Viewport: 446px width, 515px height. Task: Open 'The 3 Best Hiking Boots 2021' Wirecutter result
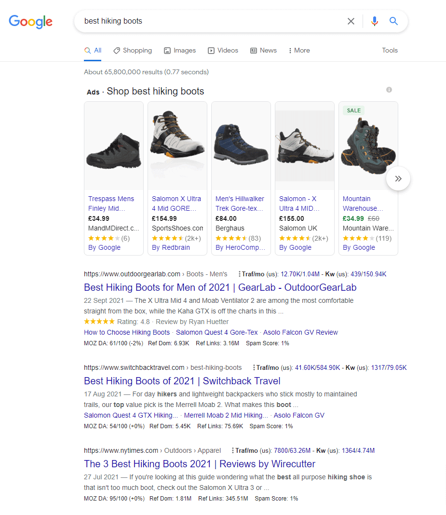(200, 464)
